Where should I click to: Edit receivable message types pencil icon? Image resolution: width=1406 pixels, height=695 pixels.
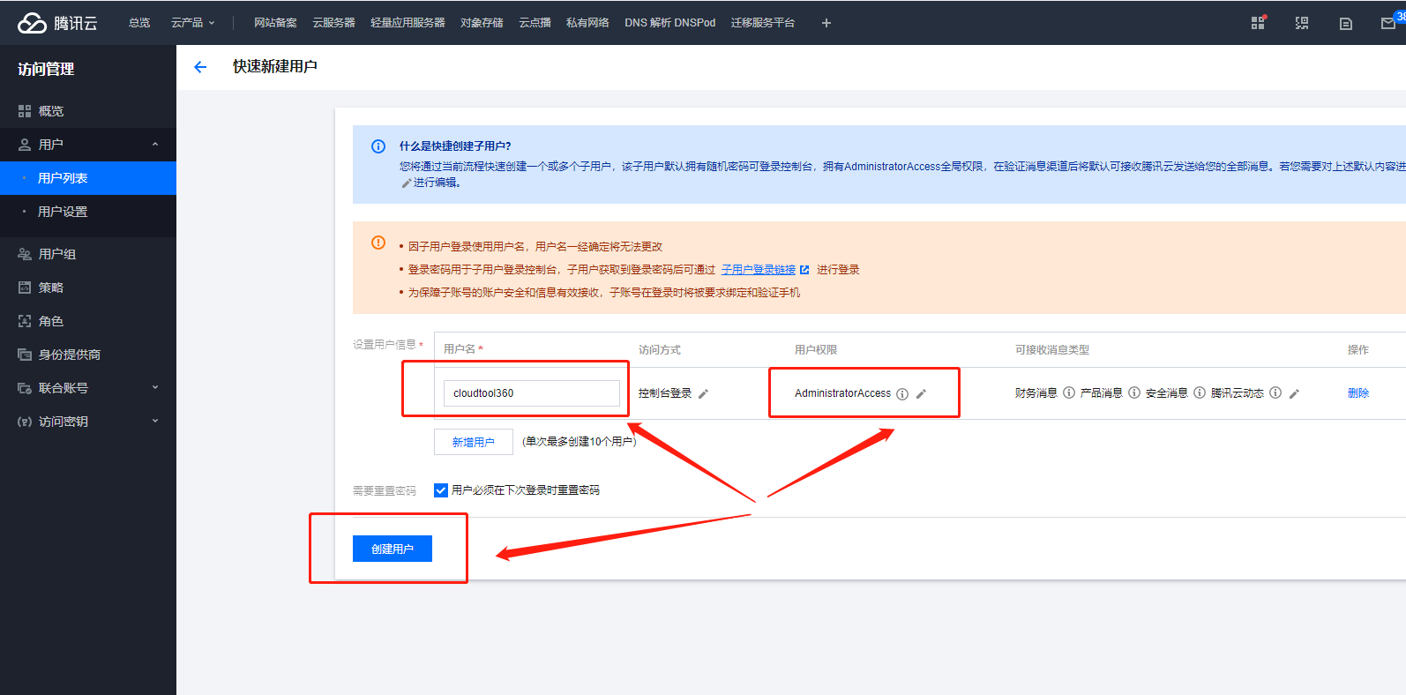[x=1294, y=394]
